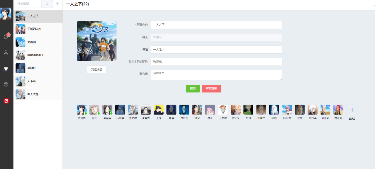
Task: Click the plus icon to create group
Action: (x=57, y=4)
